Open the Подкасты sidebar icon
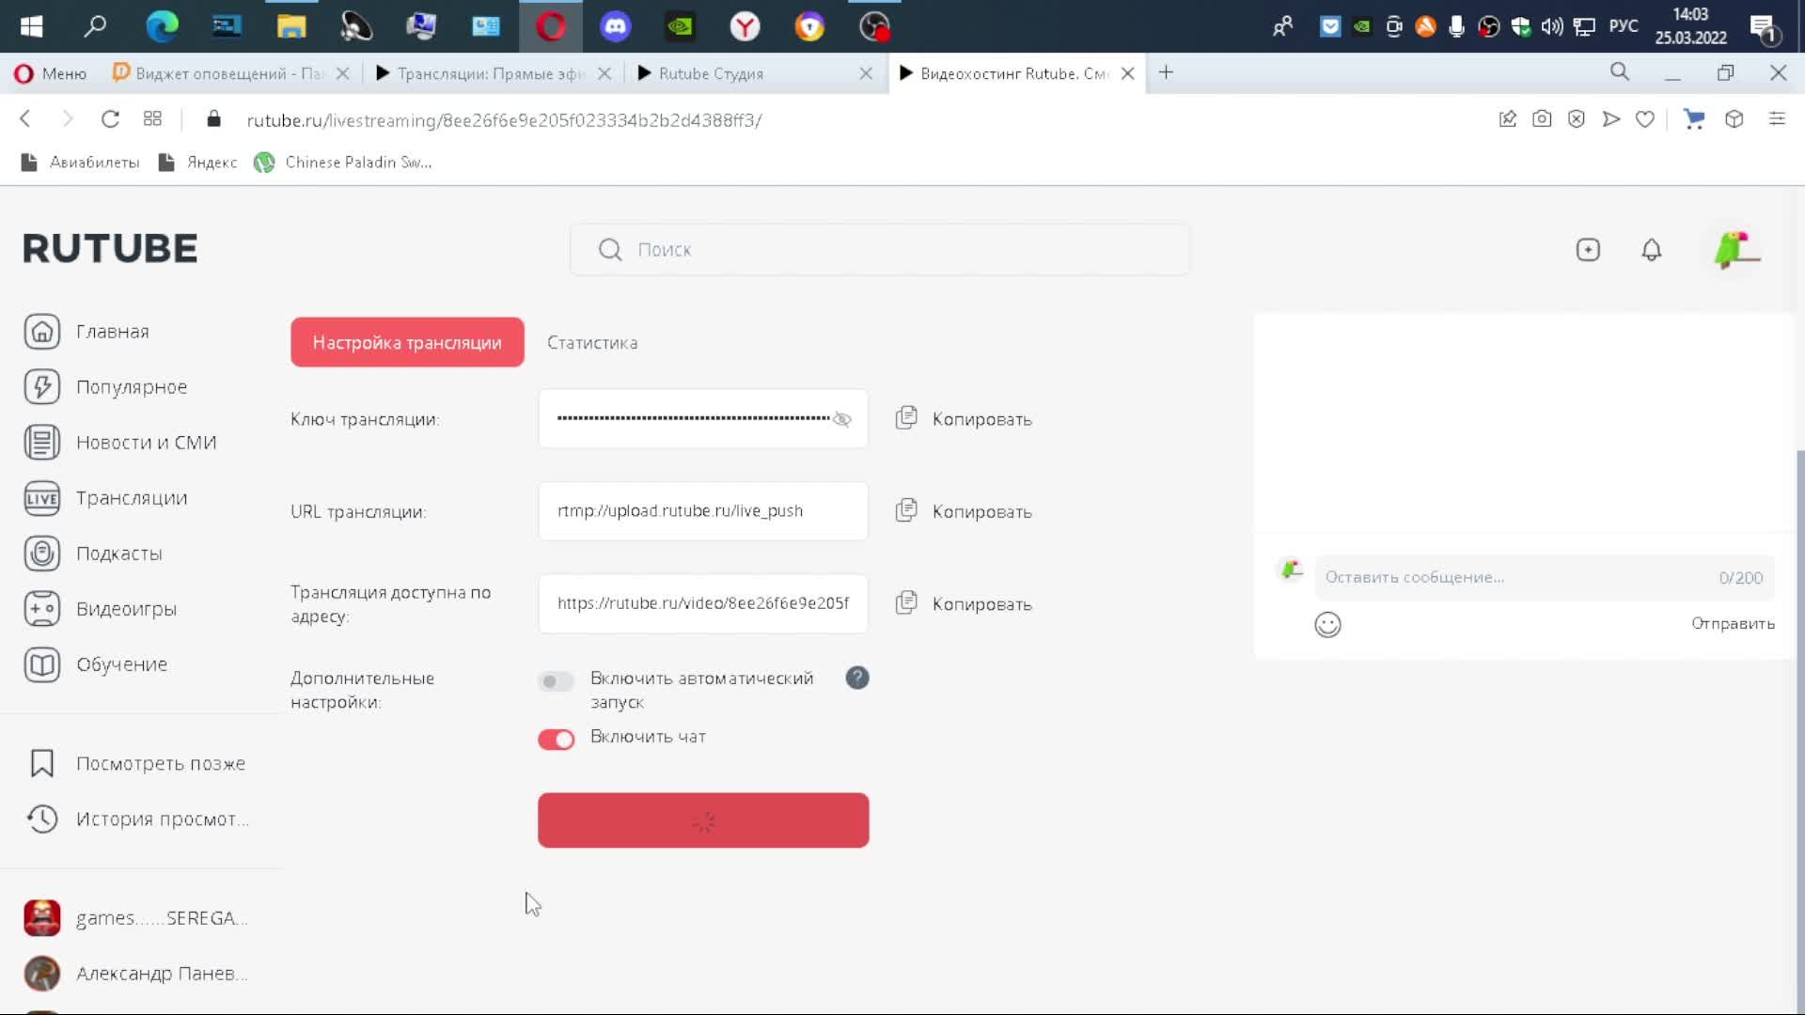This screenshot has width=1805, height=1015. [42, 554]
